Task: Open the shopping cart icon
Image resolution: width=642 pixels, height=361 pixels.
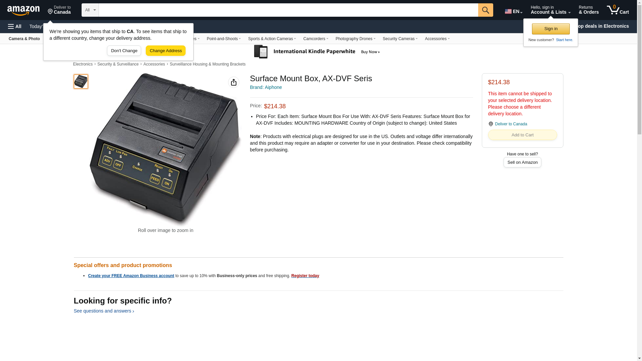Action: tap(618, 10)
